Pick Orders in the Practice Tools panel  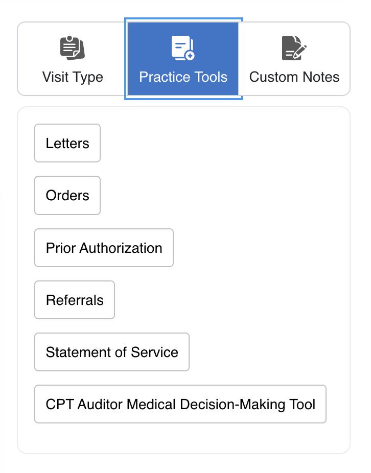tap(67, 196)
